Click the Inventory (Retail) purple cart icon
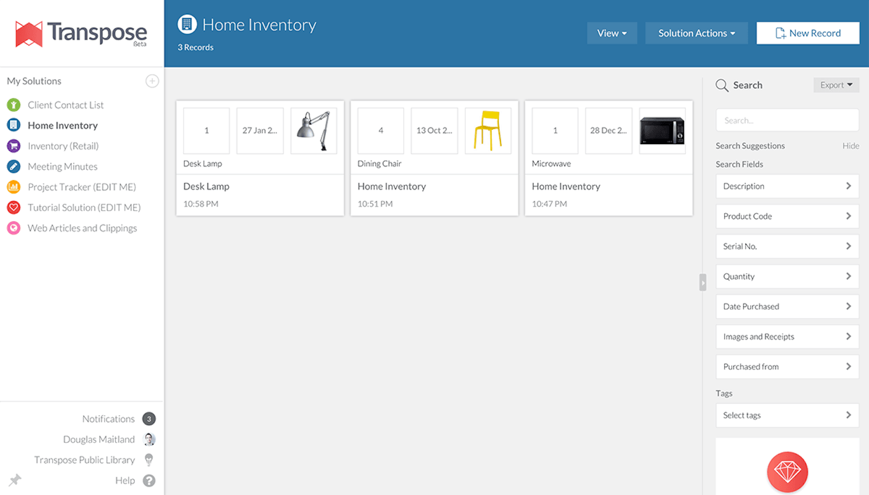 (14, 146)
